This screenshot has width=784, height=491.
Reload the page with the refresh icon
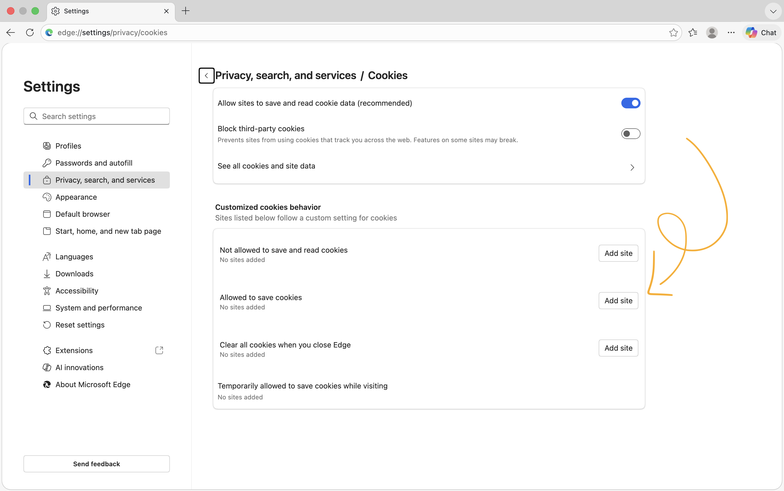coord(30,32)
